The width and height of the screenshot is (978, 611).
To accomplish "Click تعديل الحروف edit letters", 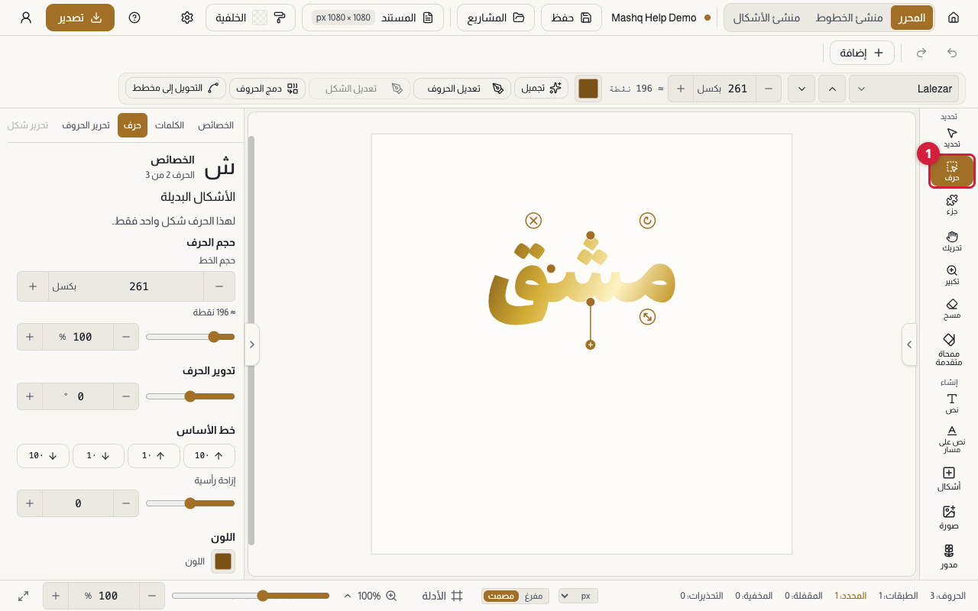I will [461, 89].
